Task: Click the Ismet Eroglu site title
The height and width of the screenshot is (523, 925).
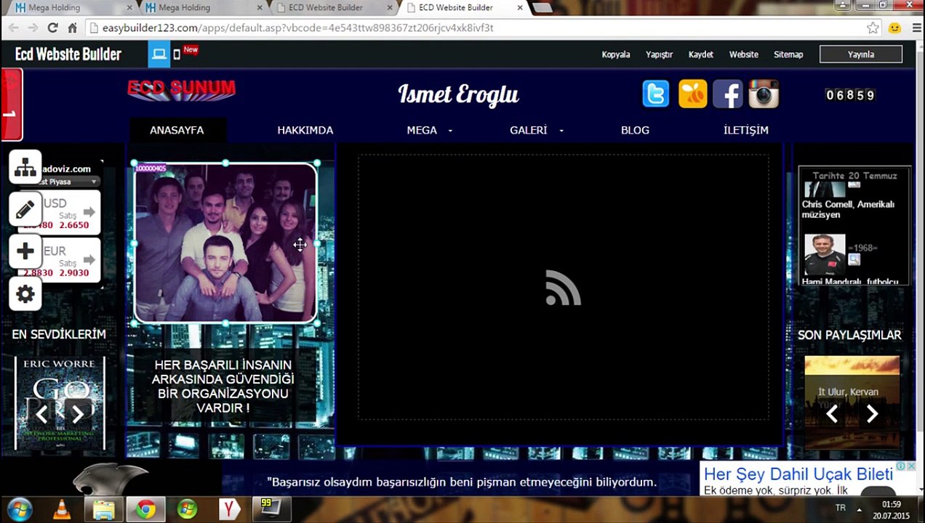Action: [x=458, y=94]
